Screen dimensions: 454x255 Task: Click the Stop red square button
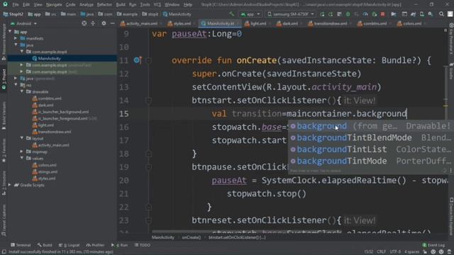[x=383, y=14]
